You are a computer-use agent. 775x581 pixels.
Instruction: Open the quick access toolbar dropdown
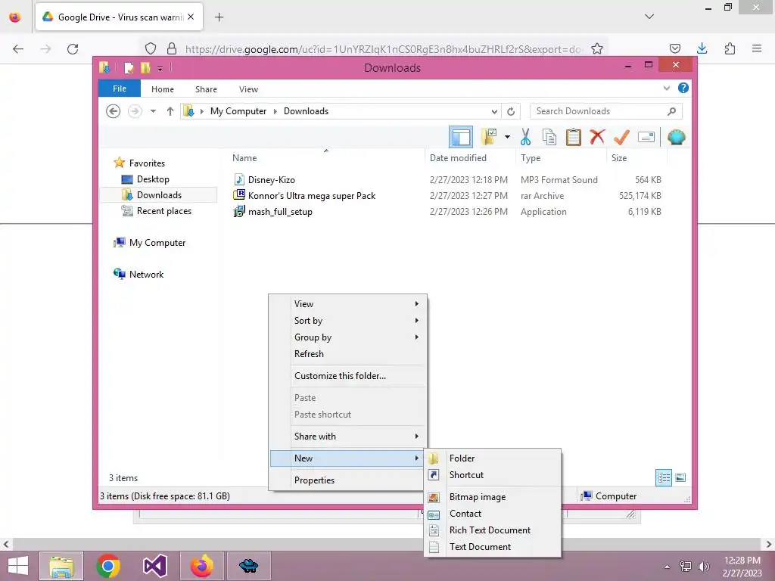pos(160,69)
